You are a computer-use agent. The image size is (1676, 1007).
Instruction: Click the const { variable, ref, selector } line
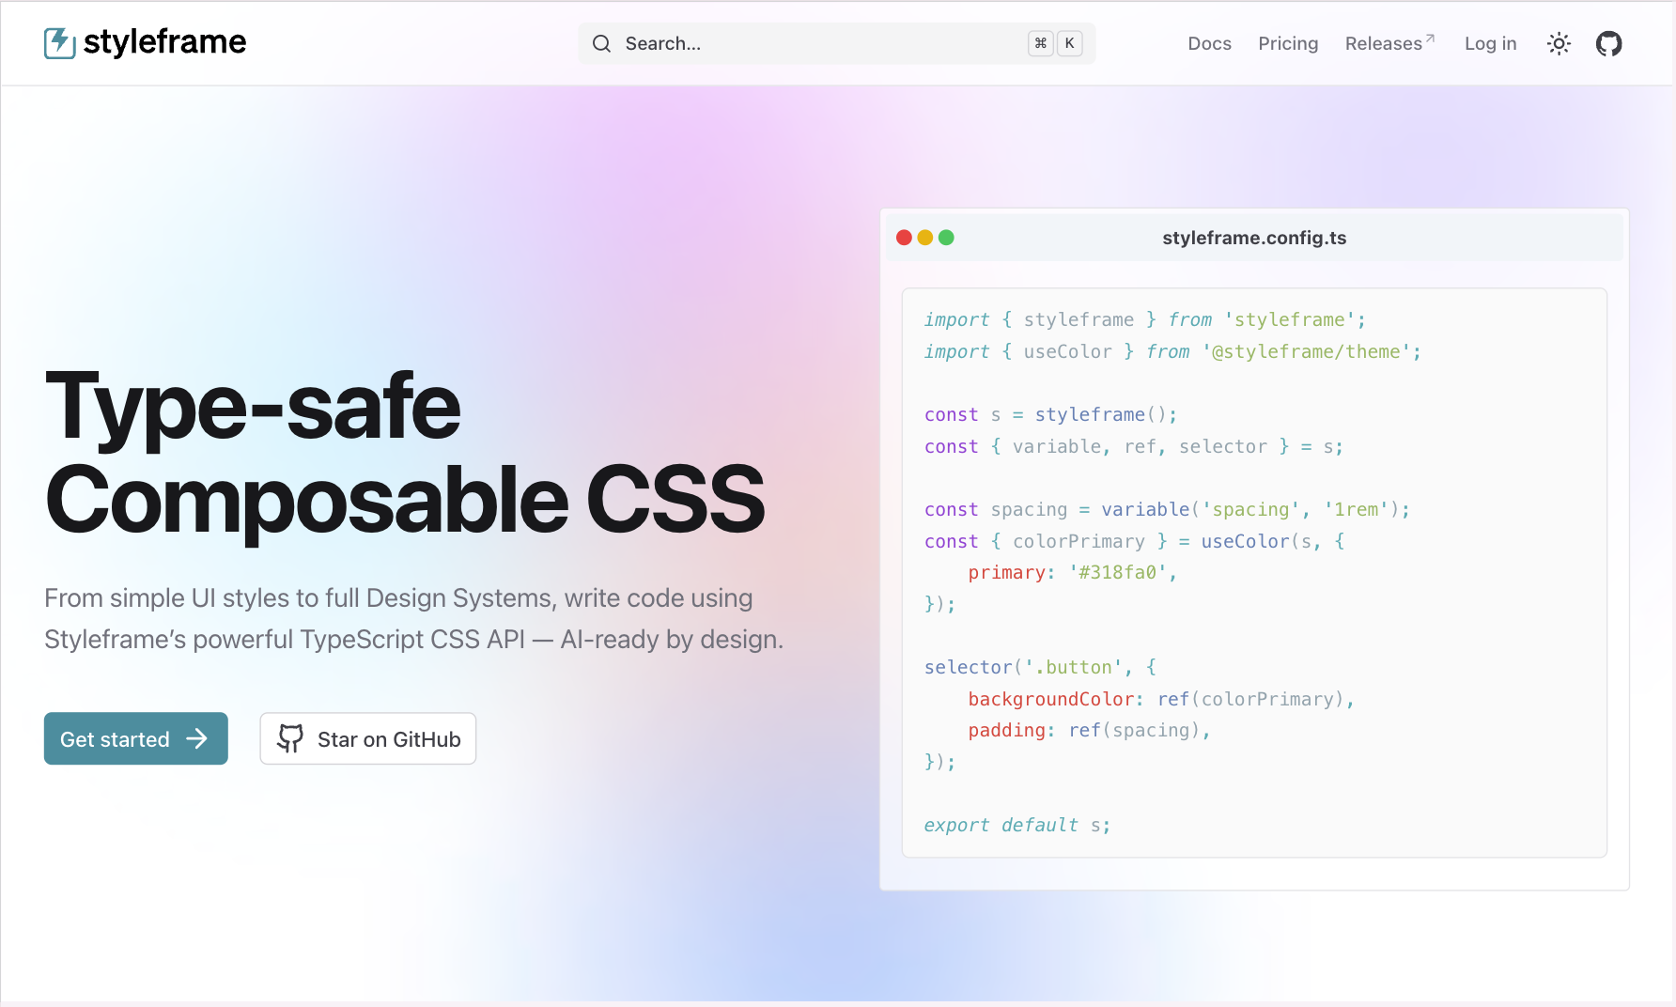coord(1133,446)
